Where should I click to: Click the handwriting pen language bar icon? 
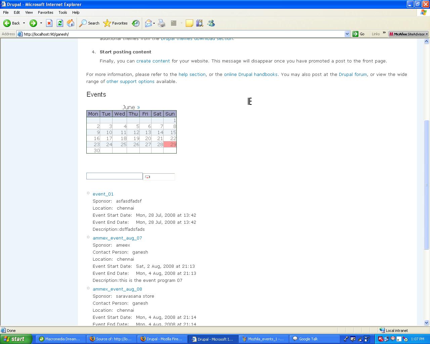coord(360,339)
